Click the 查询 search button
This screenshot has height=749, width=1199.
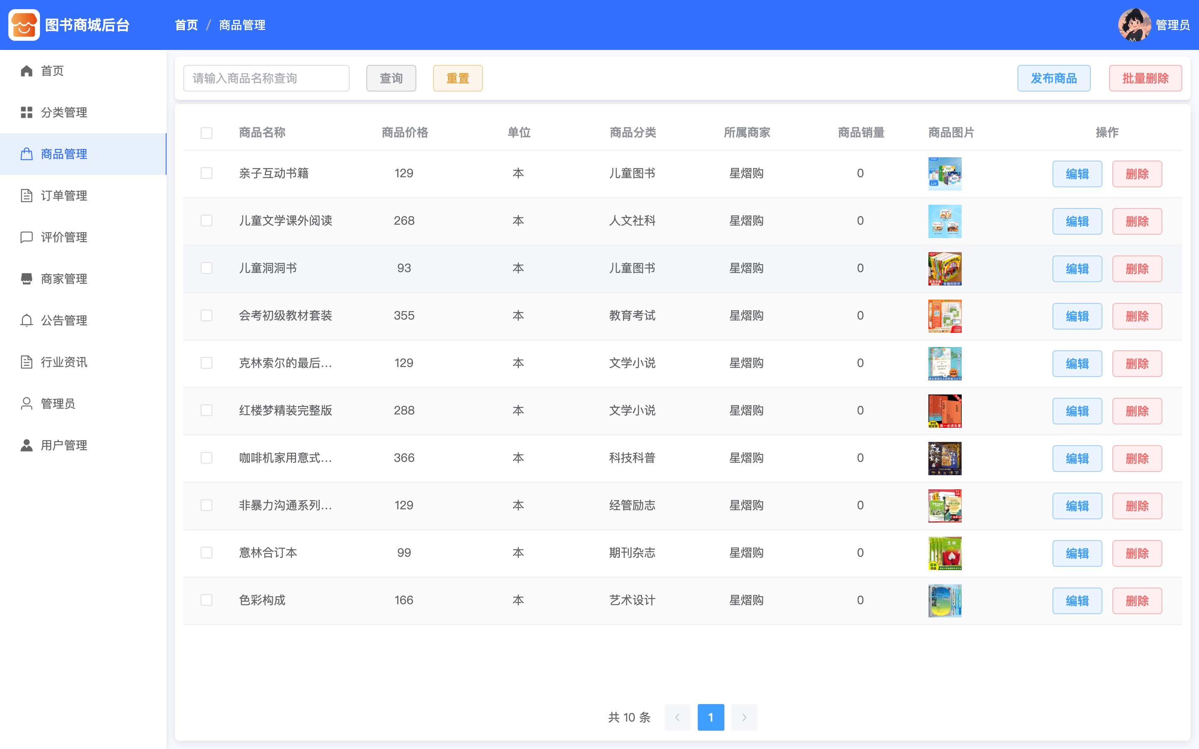(x=391, y=78)
